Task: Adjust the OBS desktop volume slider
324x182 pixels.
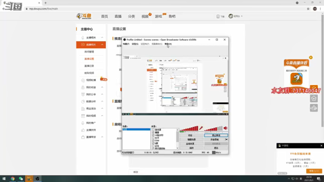Action: coord(213,129)
